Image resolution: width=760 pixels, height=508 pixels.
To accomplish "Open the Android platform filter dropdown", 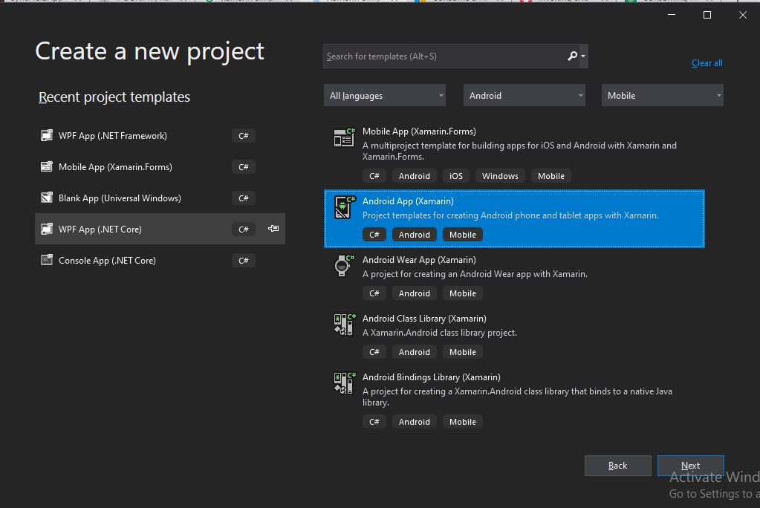I will coord(524,96).
